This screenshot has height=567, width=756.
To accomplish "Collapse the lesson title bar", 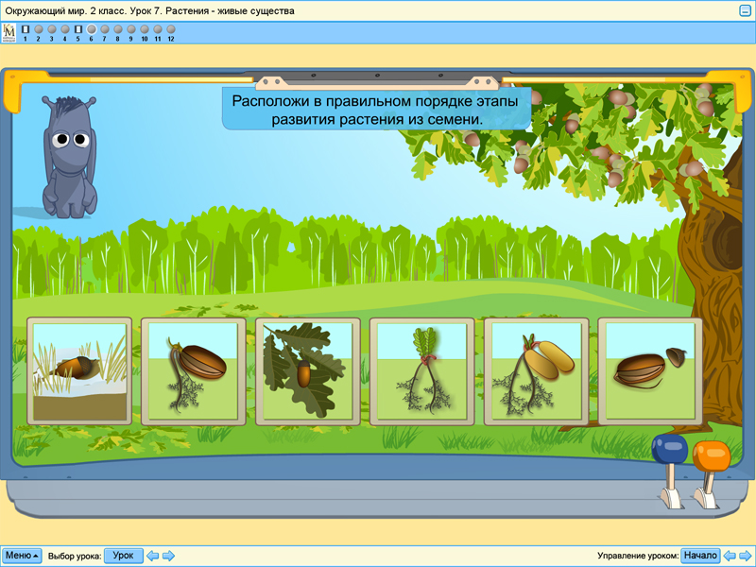I will (745, 10).
